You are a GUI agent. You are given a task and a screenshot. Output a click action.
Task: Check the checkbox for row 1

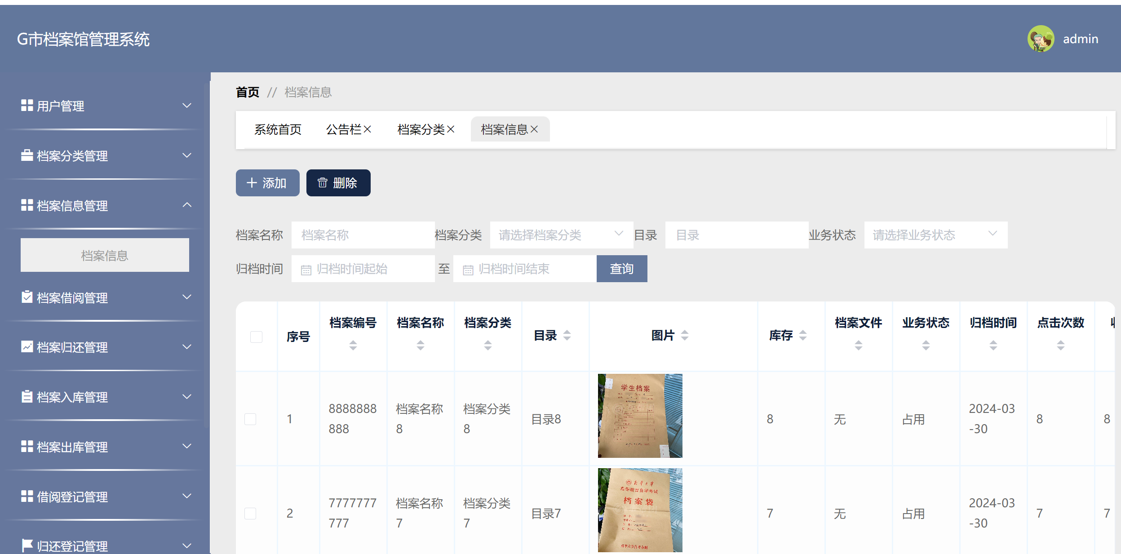[x=250, y=418]
